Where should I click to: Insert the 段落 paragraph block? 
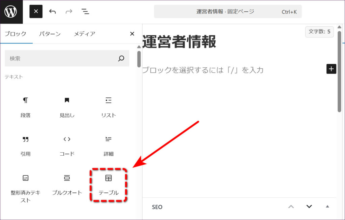click(26, 106)
